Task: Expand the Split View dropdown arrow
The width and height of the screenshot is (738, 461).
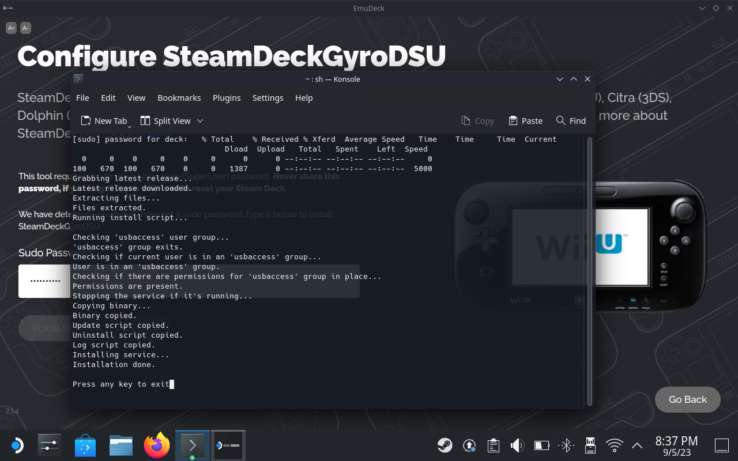Action: coord(200,120)
